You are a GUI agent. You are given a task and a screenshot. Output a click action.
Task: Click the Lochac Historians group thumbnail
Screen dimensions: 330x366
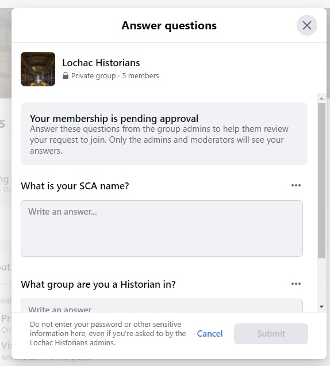point(38,69)
